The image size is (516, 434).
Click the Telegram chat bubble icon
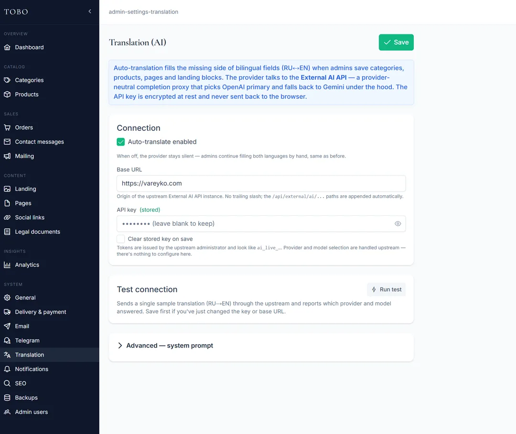[x=7, y=340]
